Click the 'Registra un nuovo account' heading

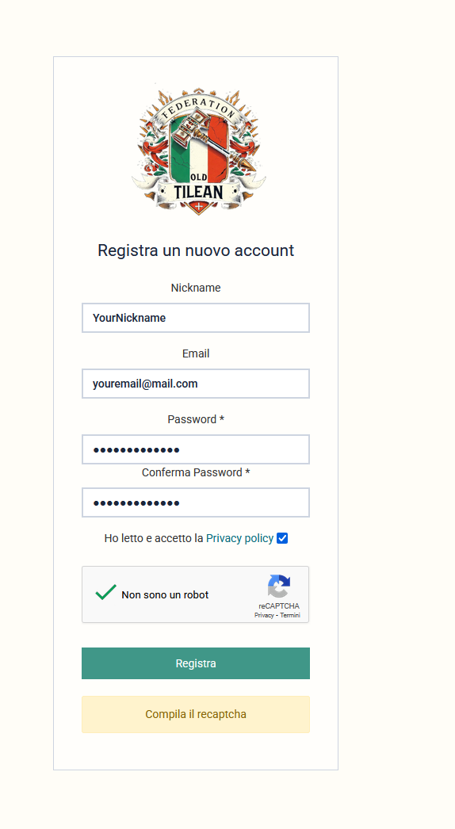(196, 250)
